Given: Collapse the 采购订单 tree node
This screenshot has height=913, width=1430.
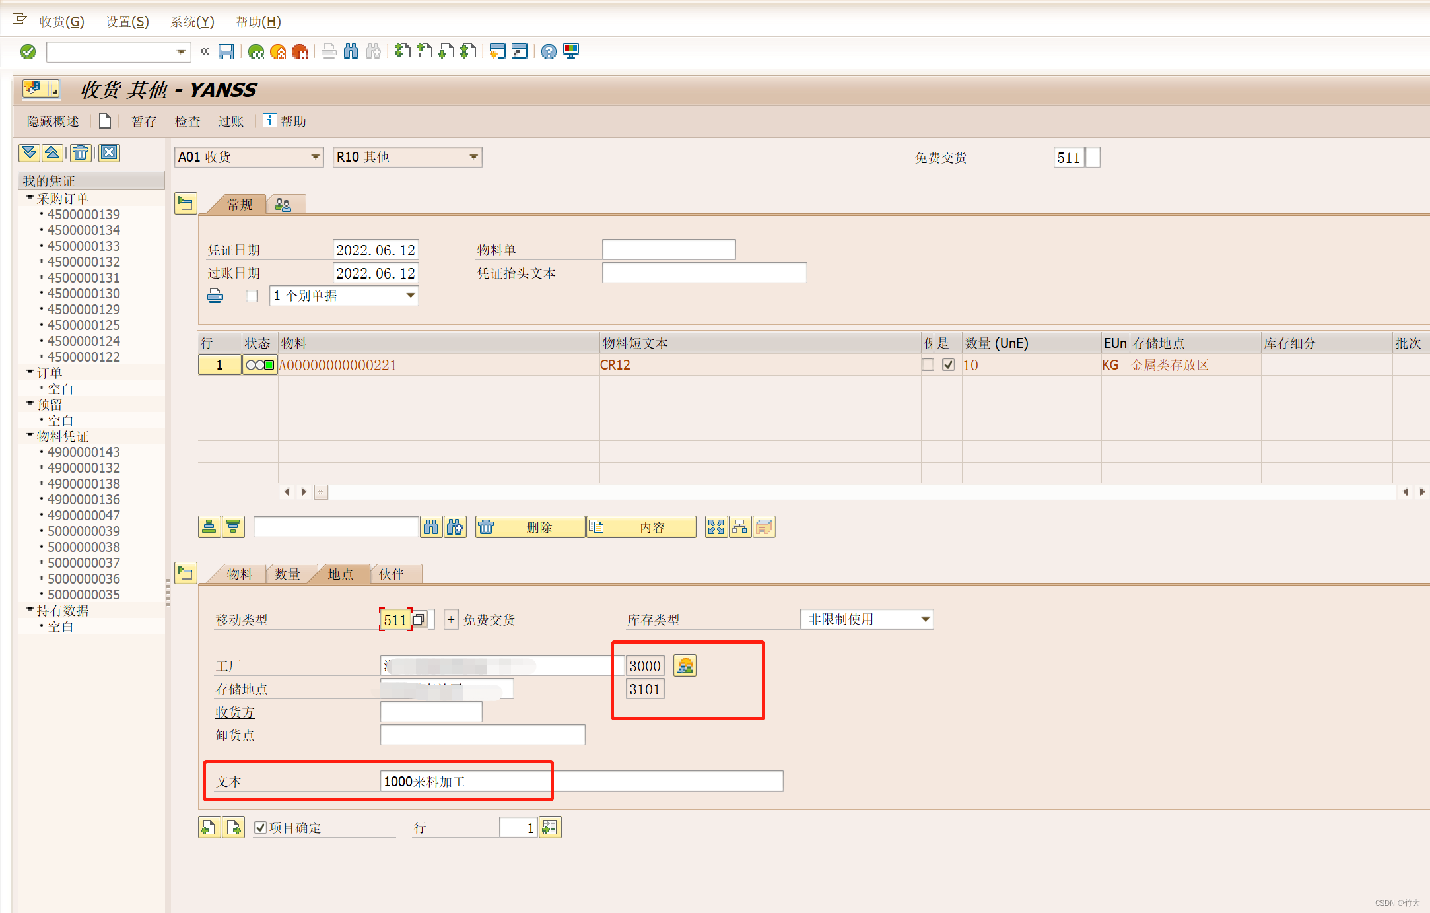Looking at the screenshot, I should pos(30,198).
